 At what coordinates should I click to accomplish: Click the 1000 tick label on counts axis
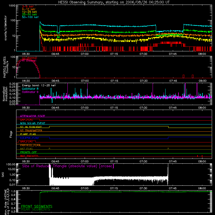click(12, 6)
